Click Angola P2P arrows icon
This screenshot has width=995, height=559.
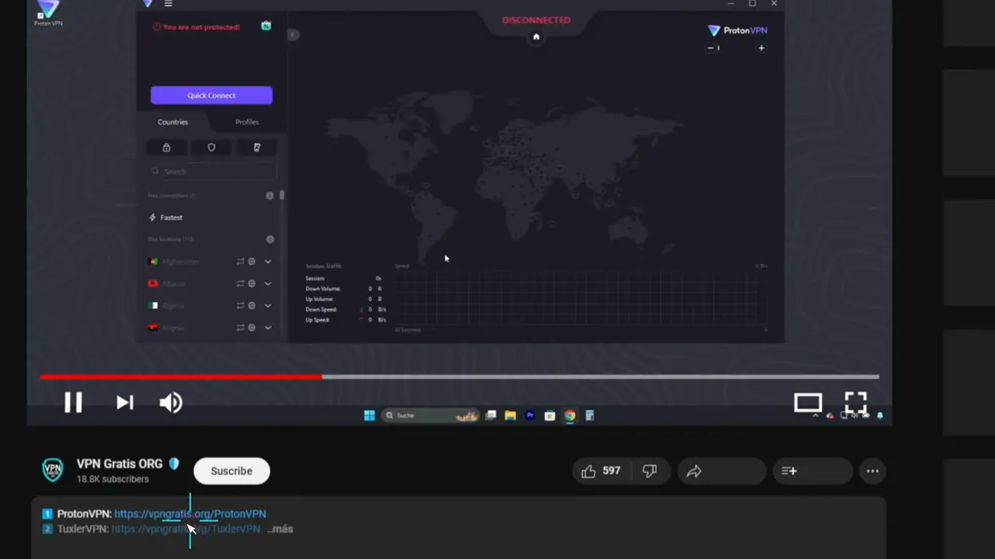pyautogui.click(x=240, y=328)
